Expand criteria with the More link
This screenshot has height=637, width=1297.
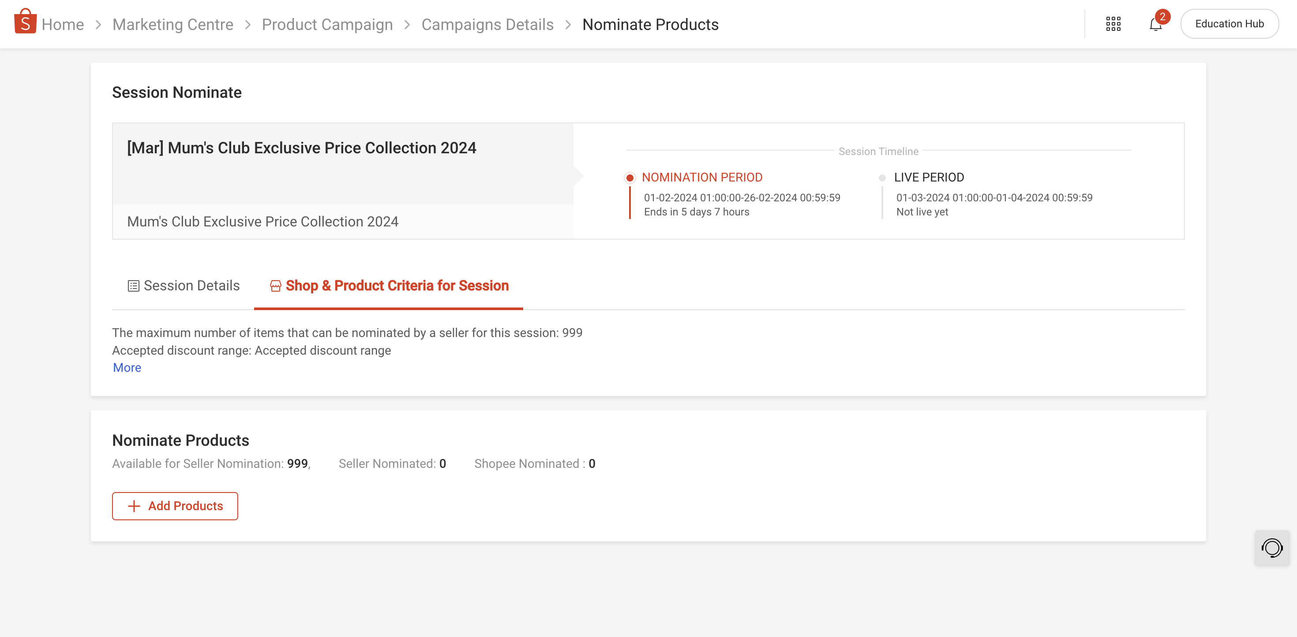[x=127, y=367]
